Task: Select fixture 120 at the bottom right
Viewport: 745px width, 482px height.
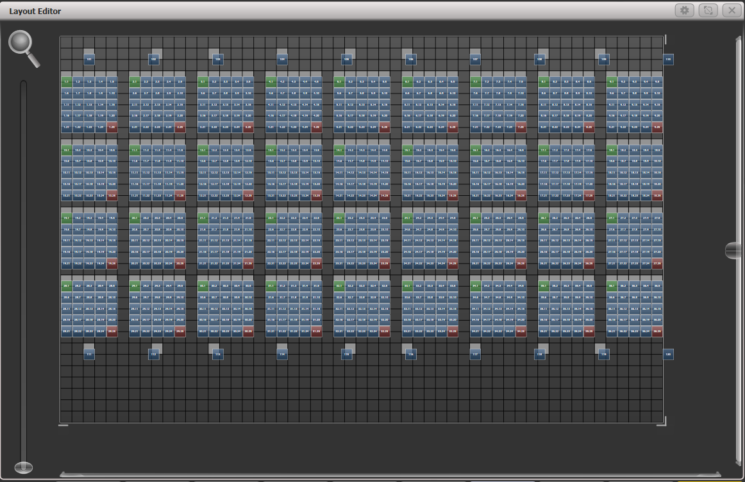Action: pos(667,353)
